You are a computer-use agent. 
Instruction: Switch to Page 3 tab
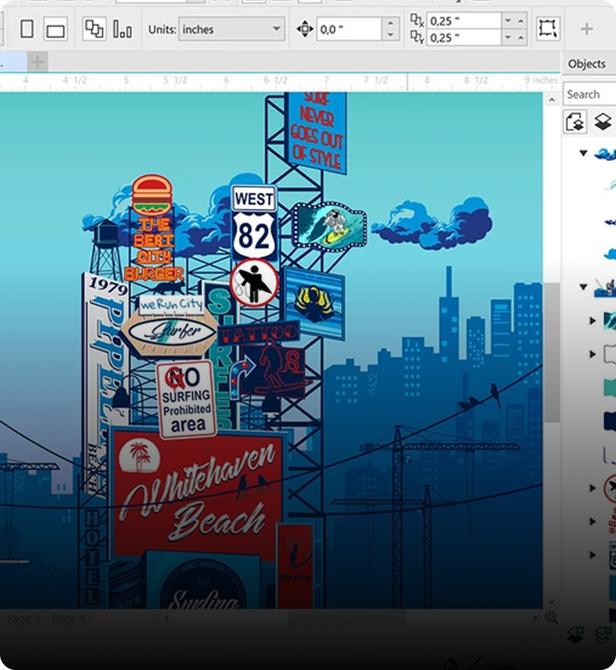click(x=23, y=618)
